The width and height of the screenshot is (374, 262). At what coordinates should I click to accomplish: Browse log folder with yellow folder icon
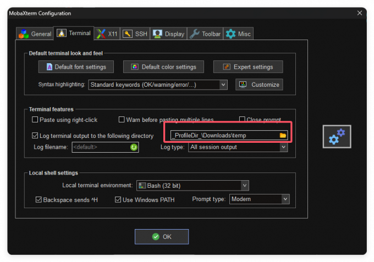283,135
